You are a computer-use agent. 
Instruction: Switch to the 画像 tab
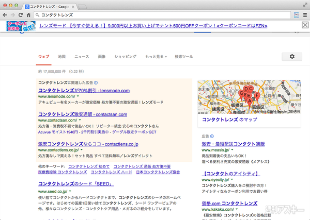click(102, 57)
